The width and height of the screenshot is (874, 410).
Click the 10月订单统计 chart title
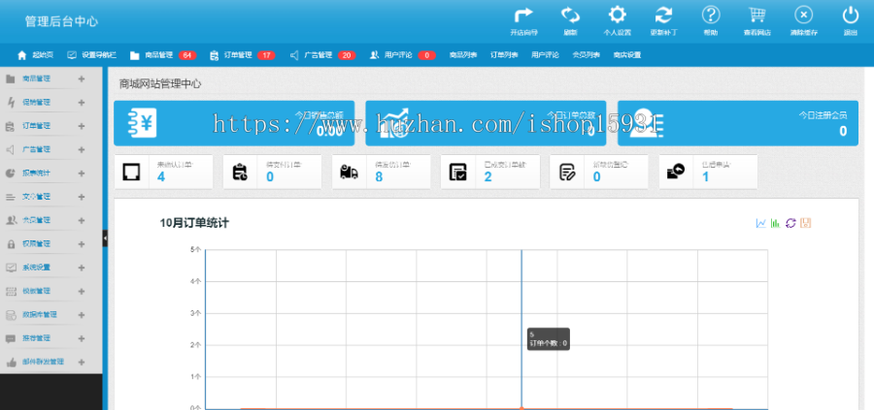[x=194, y=223]
